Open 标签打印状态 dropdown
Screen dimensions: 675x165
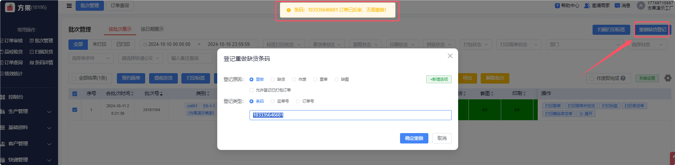(284, 44)
